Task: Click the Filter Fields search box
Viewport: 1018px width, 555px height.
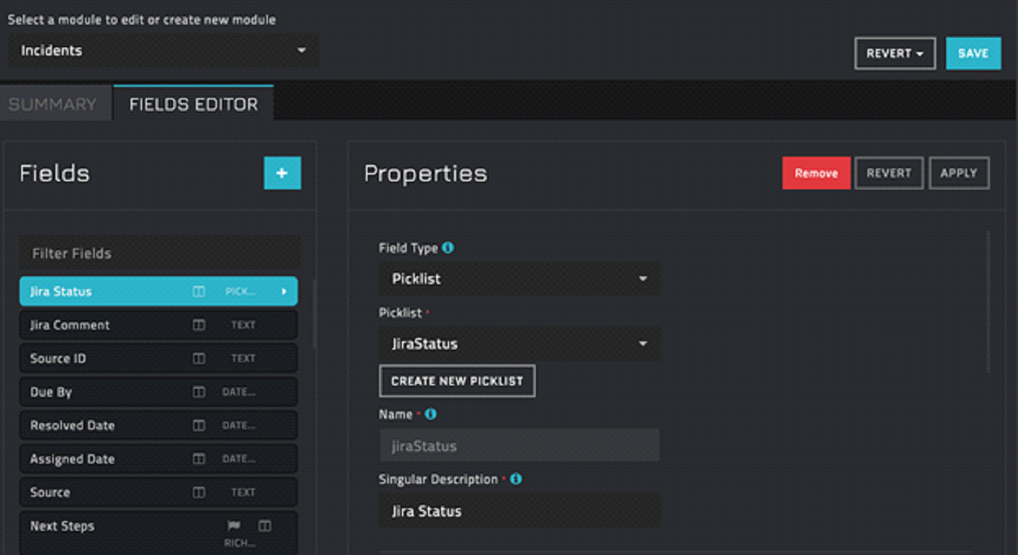Action: pyautogui.click(x=159, y=253)
